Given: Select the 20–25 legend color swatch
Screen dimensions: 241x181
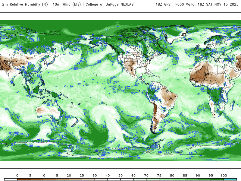Looking at the screenshot, I should (x=75, y=179).
